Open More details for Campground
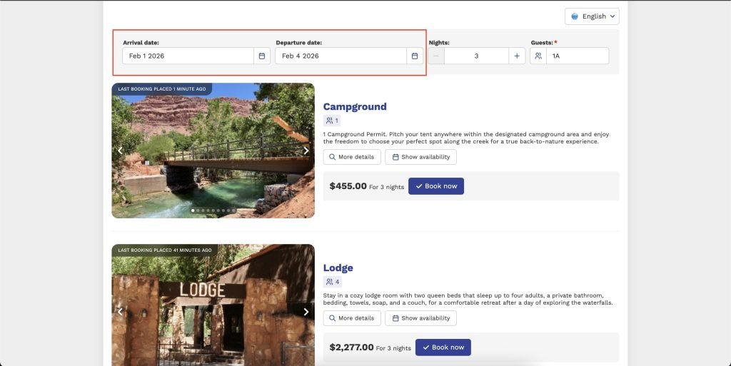This screenshot has width=731, height=366. point(352,157)
